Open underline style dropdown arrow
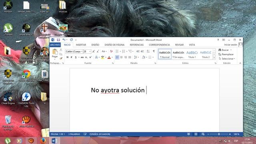This screenshot has width=256, height=144. coord(79,57)
